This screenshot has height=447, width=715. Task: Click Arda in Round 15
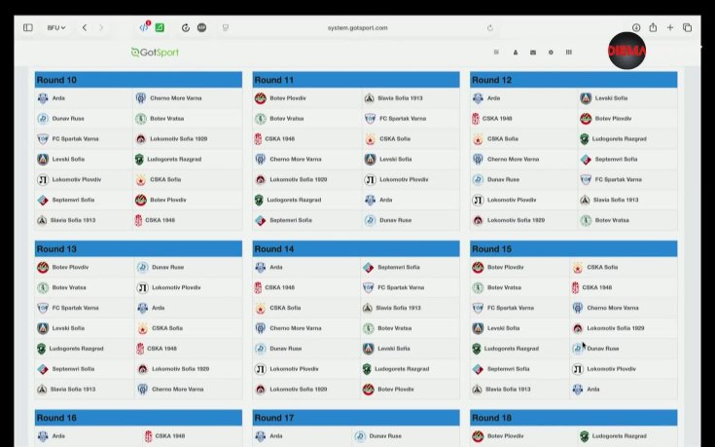pos(592,390)
